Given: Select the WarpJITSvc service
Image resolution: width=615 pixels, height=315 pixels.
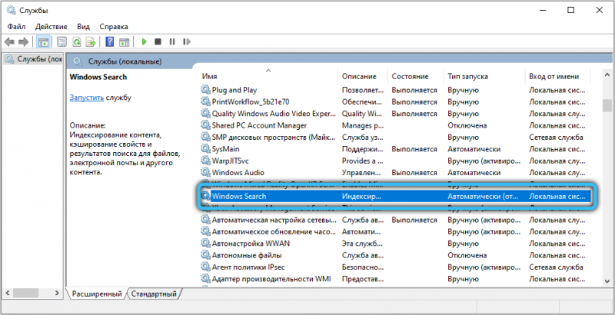Looking at the screenshot, I should pos(395,161).
